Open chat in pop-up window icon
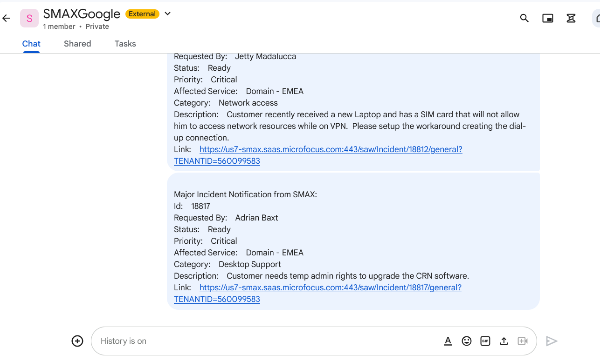This screenshot has height=361, width=600. [x=548, y=18]
